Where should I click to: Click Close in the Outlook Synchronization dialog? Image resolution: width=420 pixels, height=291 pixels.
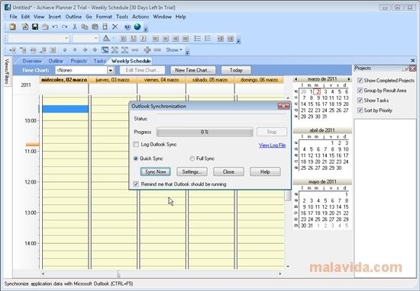[x=228, y=172]
